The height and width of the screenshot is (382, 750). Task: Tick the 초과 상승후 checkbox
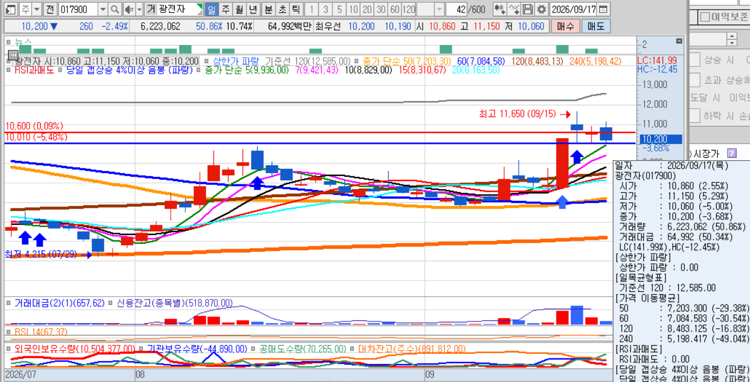click(x=695, y=80)
